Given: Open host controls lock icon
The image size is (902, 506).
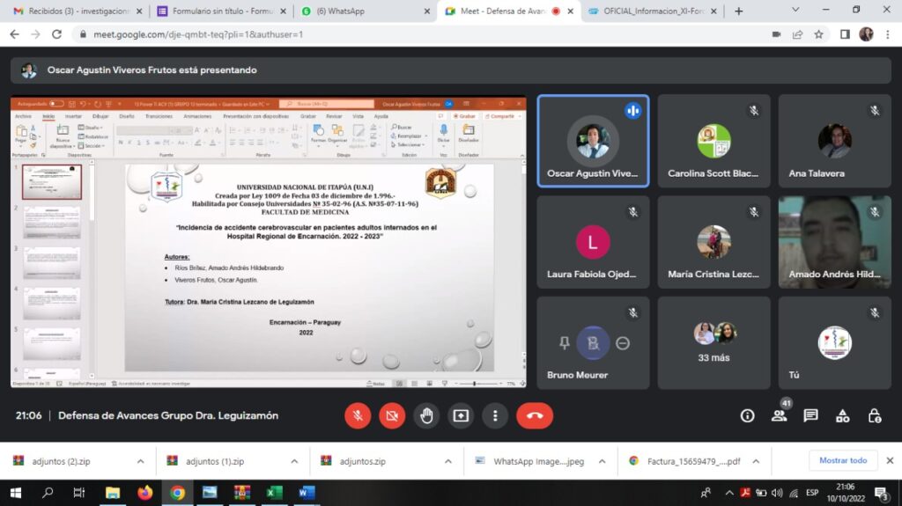Looking at the screenshot, I should coord(874,415).
